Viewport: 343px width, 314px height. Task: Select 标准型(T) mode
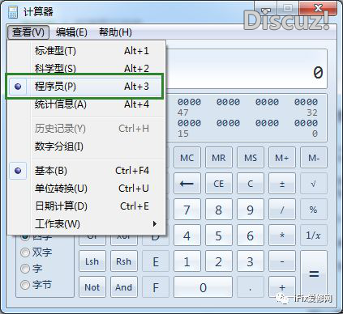86,51
